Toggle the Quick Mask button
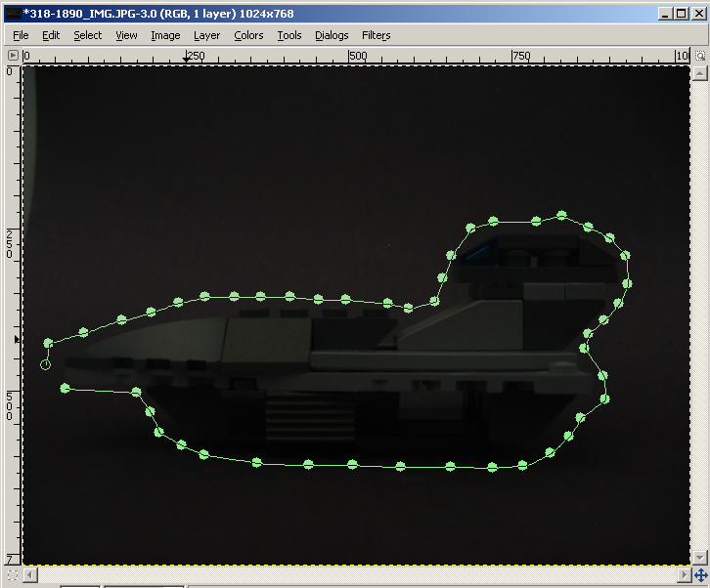The width and height of the screenshot is (710, 588). tap(13, 575)
